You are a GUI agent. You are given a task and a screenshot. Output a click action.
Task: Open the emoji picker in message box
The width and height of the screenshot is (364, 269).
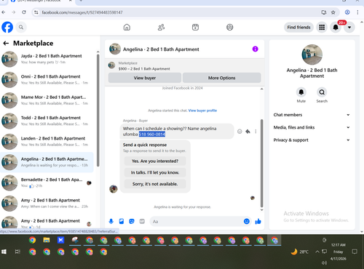click(x=247, y=221)
